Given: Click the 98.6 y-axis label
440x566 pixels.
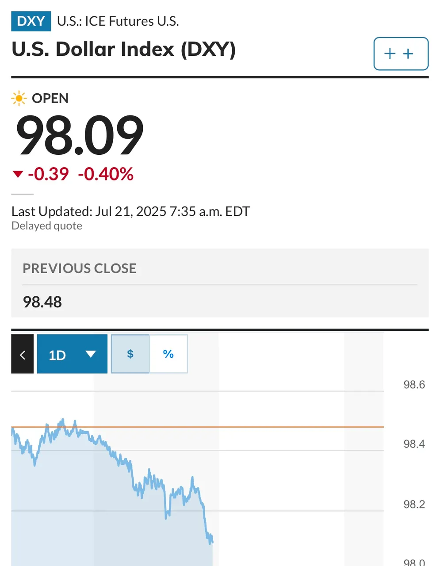Looking at the screenshot, I should 414,385.
